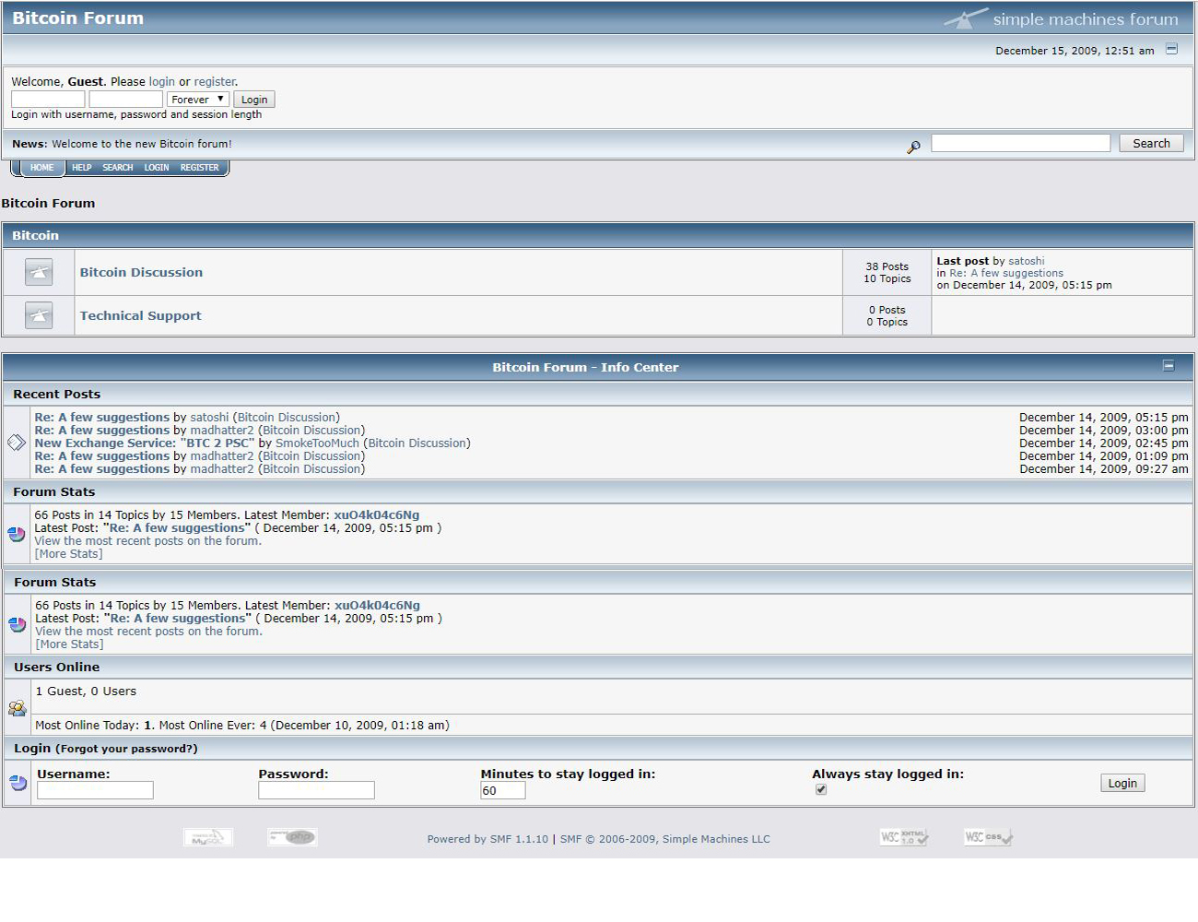Open the Bitcoin Discussion board
Screen dimensions: 1198x922
tap(141, 272)
